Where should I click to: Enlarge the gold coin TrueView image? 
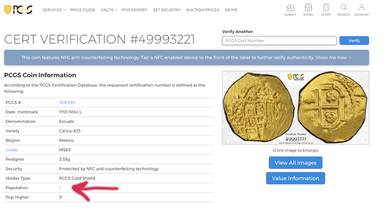point(295,108)
